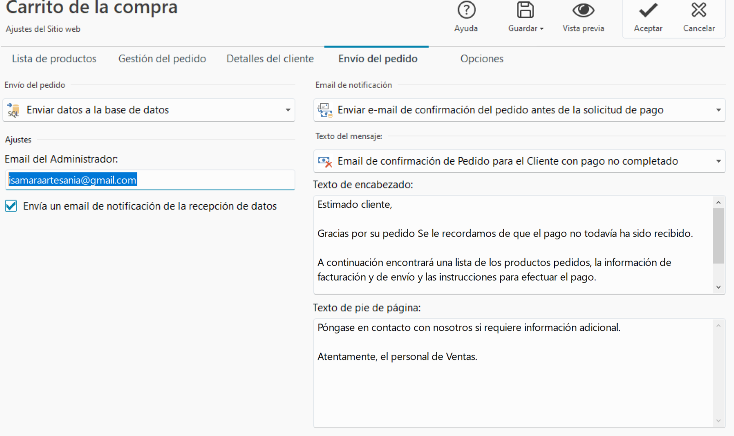This screenshot has height=436, width=734.
Task: Select the Envío del pedido tab
Action: [x=378, y=59]
